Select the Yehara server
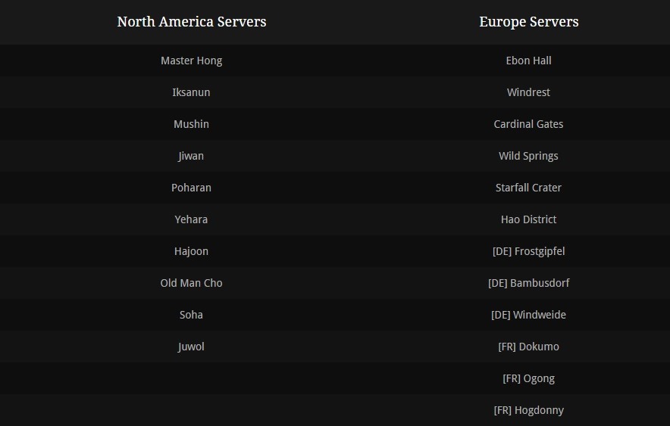670x426 pixels. 191,219
